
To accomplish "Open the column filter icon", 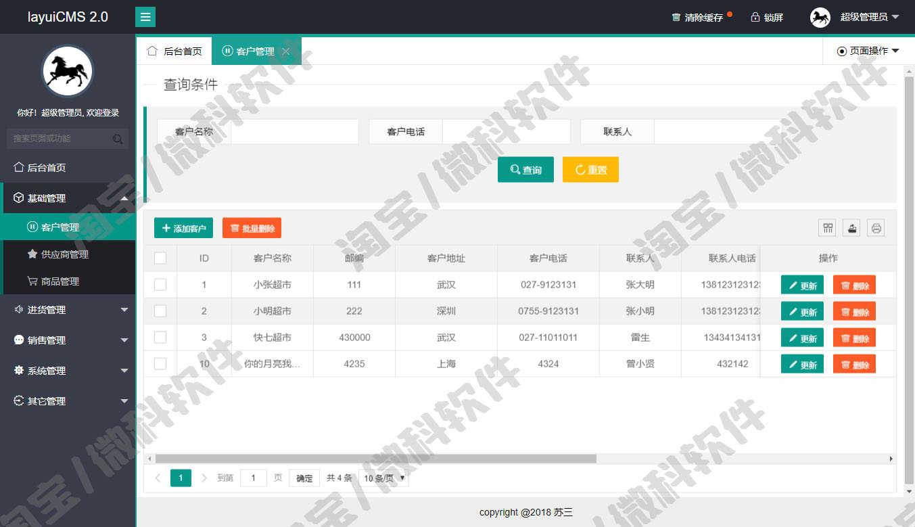I will (828, 228).
